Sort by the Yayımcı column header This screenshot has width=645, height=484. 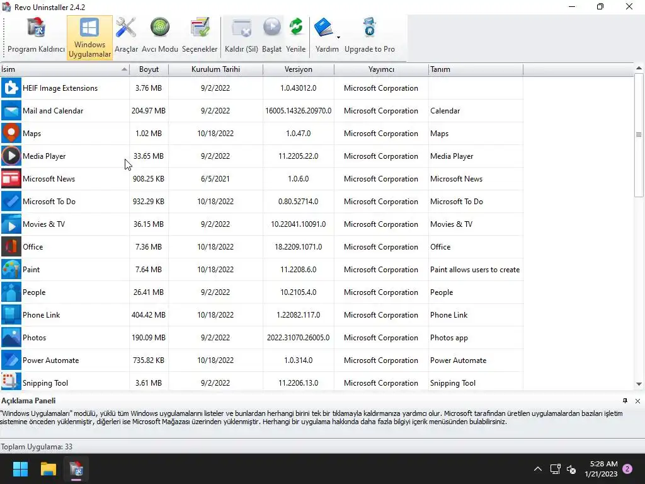(x=381, y=69)
